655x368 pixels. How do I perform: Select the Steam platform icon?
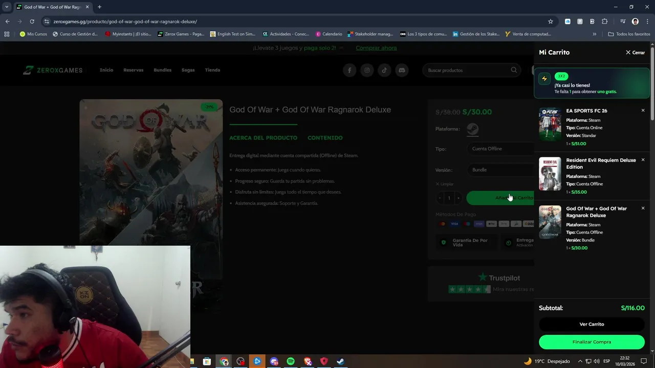click(472, 129)
